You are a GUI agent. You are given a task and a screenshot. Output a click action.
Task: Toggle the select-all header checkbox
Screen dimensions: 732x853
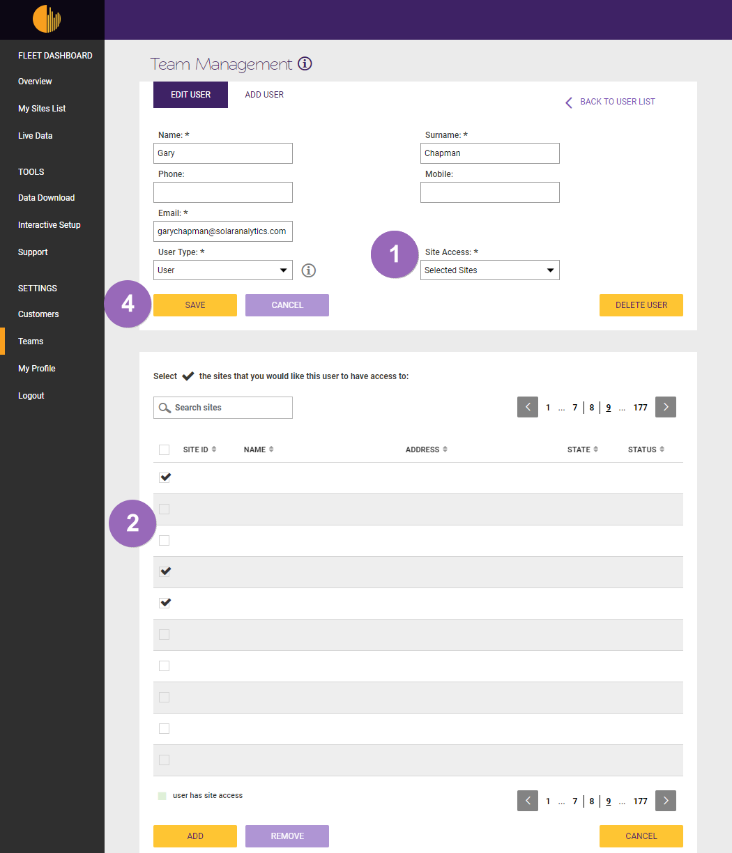164,449
